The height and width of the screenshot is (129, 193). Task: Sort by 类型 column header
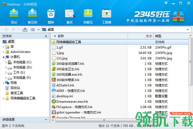pyautogui.click(x=171, y=36)
